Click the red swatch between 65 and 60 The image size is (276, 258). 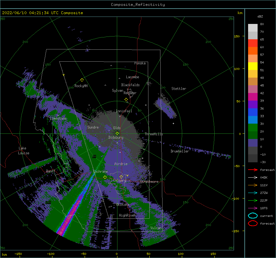pos(253,43)
